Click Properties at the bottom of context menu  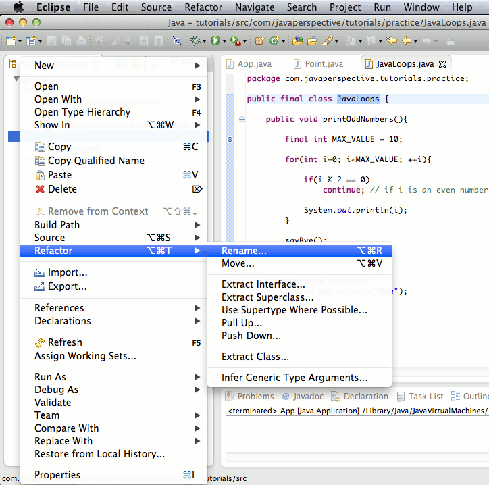pyautogui.click(x=57, y=475)
